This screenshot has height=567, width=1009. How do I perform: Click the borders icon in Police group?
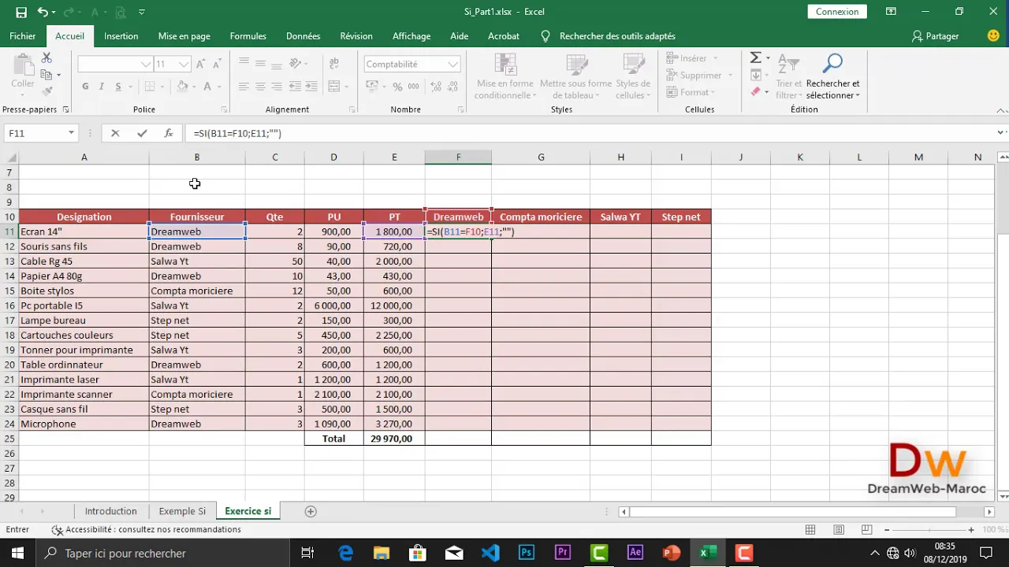tap(149, 87)
